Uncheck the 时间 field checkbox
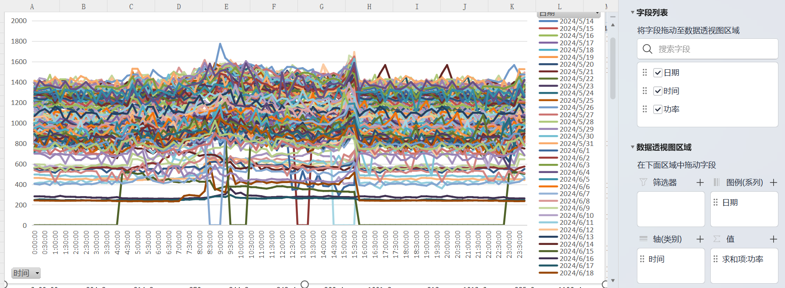The height and width of the screenshot is (288, 785). click(x=658, y=91)
